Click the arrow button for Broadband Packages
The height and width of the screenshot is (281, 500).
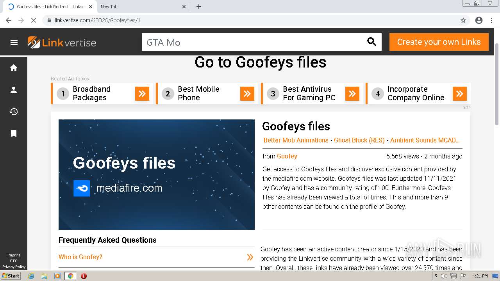coord(142,94)
